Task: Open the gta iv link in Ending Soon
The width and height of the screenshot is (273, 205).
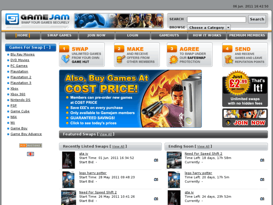Action: [x=189, y=193]
